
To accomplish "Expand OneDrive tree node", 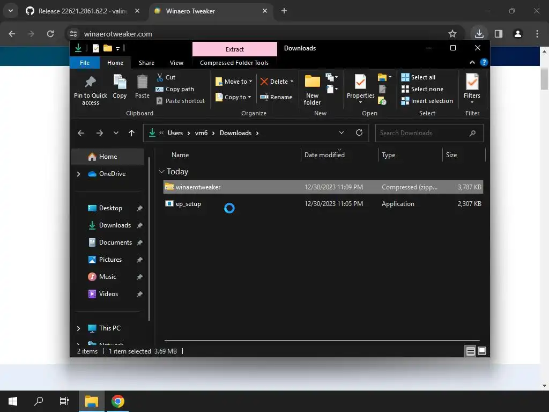I will coord(78,174).
